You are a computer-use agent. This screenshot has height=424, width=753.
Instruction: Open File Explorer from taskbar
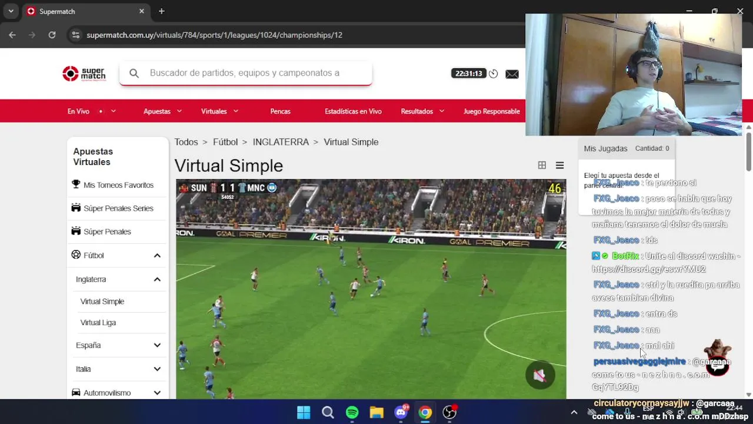[376, 412]
